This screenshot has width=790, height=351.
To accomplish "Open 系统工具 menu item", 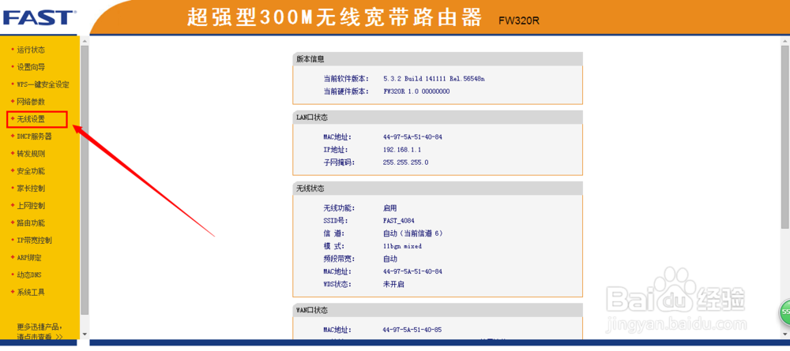I will pos(31,292).
